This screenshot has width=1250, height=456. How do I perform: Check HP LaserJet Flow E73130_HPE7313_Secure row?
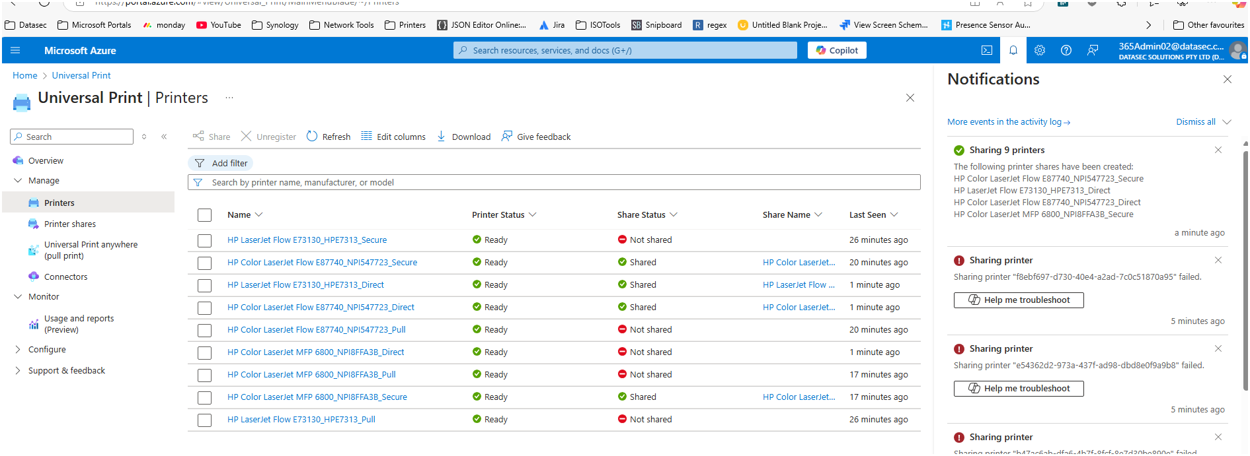[205, 240]
